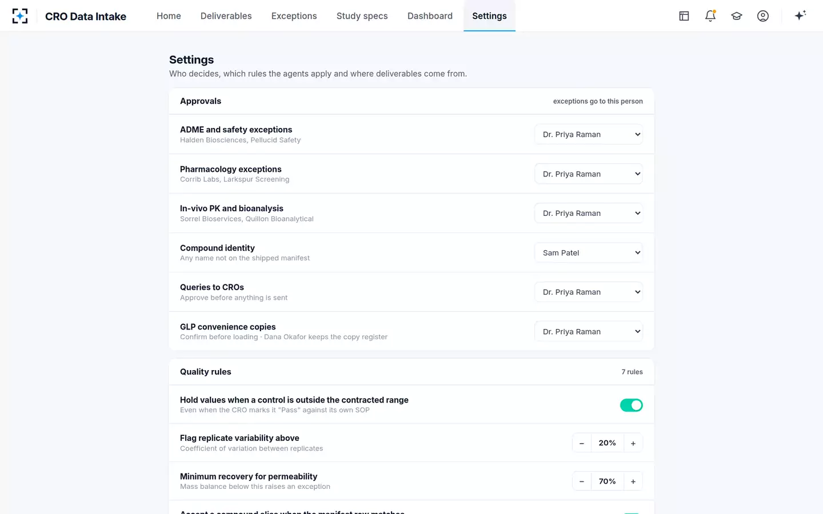Increase replicate variability threshold

633,443
